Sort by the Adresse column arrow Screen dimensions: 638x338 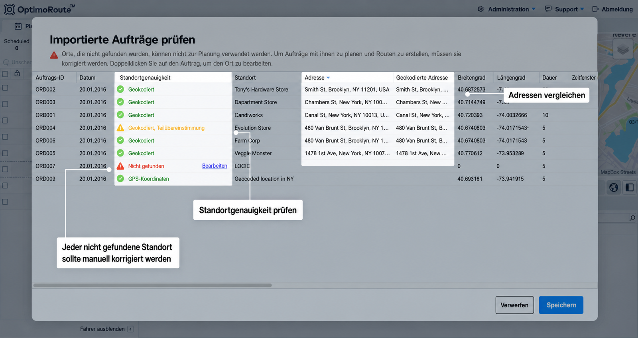click(x=328, y=78)
